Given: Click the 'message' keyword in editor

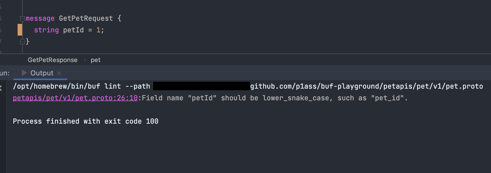Looking at the screenshot, I should [x=40, y=18].
